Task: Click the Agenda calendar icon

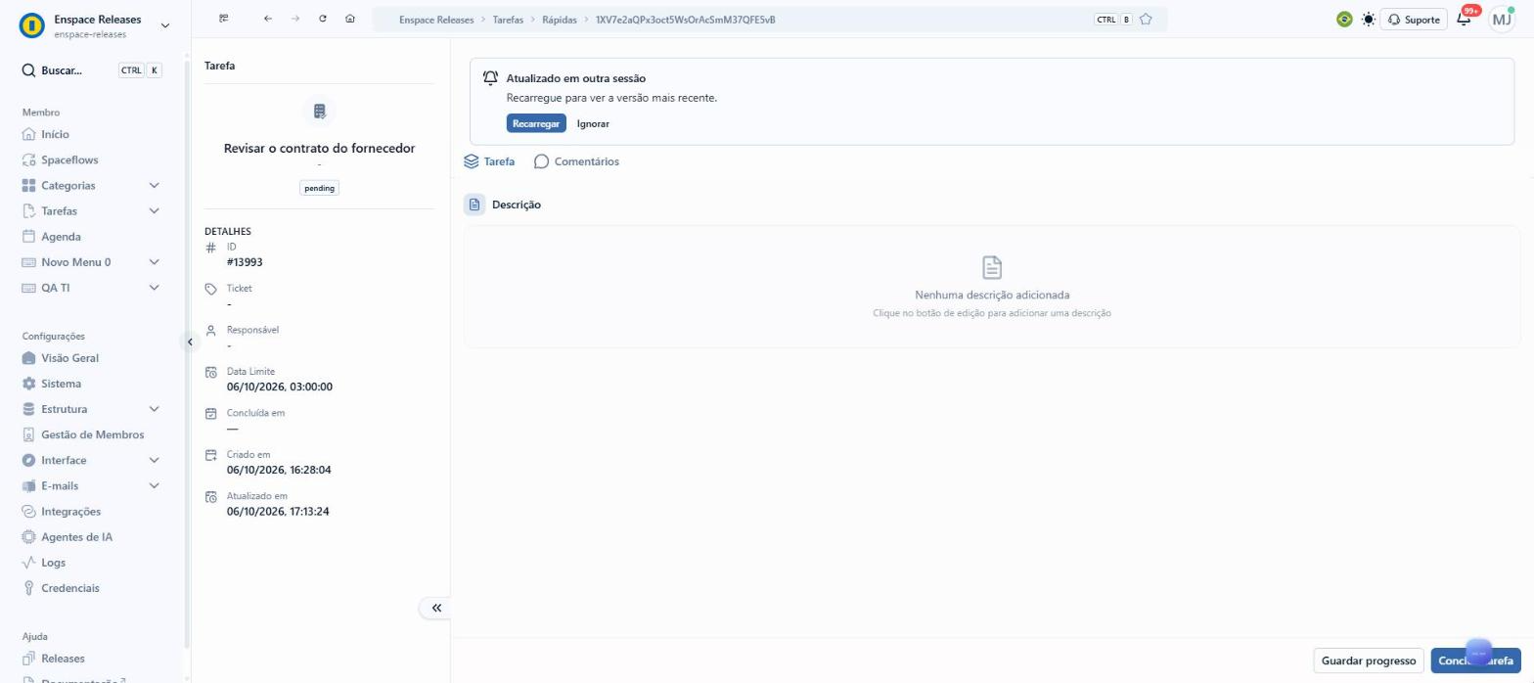Action: point(28,237)
